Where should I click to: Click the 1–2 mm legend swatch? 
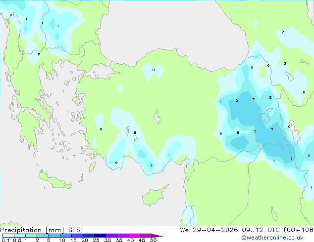pyautogui.click(x=31, y=236)
